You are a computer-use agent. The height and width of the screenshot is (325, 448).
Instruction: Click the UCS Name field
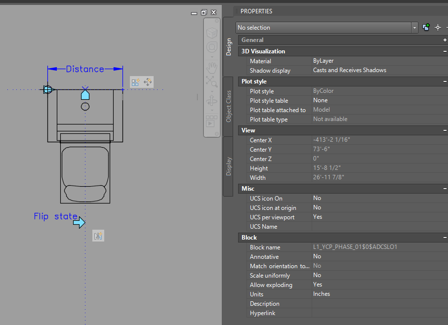380,227
